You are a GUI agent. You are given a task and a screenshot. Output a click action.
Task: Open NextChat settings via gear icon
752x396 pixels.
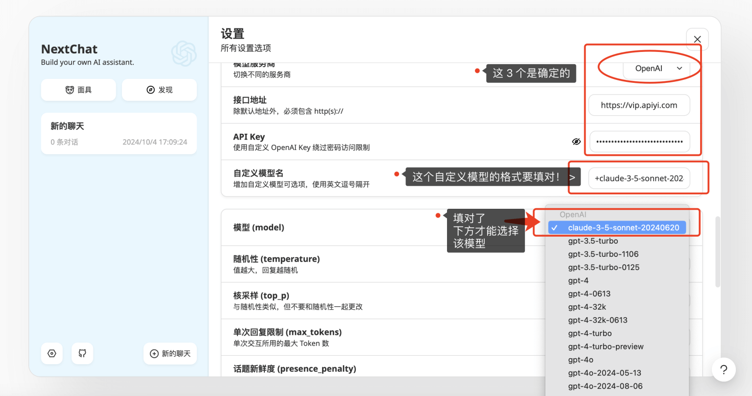[52, 353]
